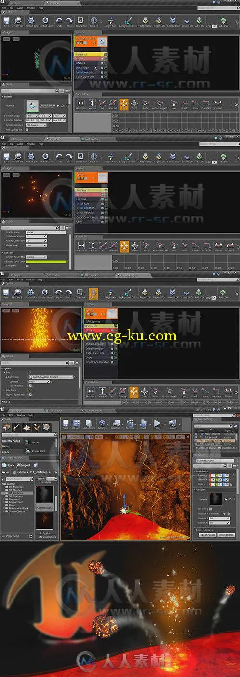This screenshot has width=240, height=677.
Task: Click Straighten in second Cascade curve editor
Action: coord(230,247)
